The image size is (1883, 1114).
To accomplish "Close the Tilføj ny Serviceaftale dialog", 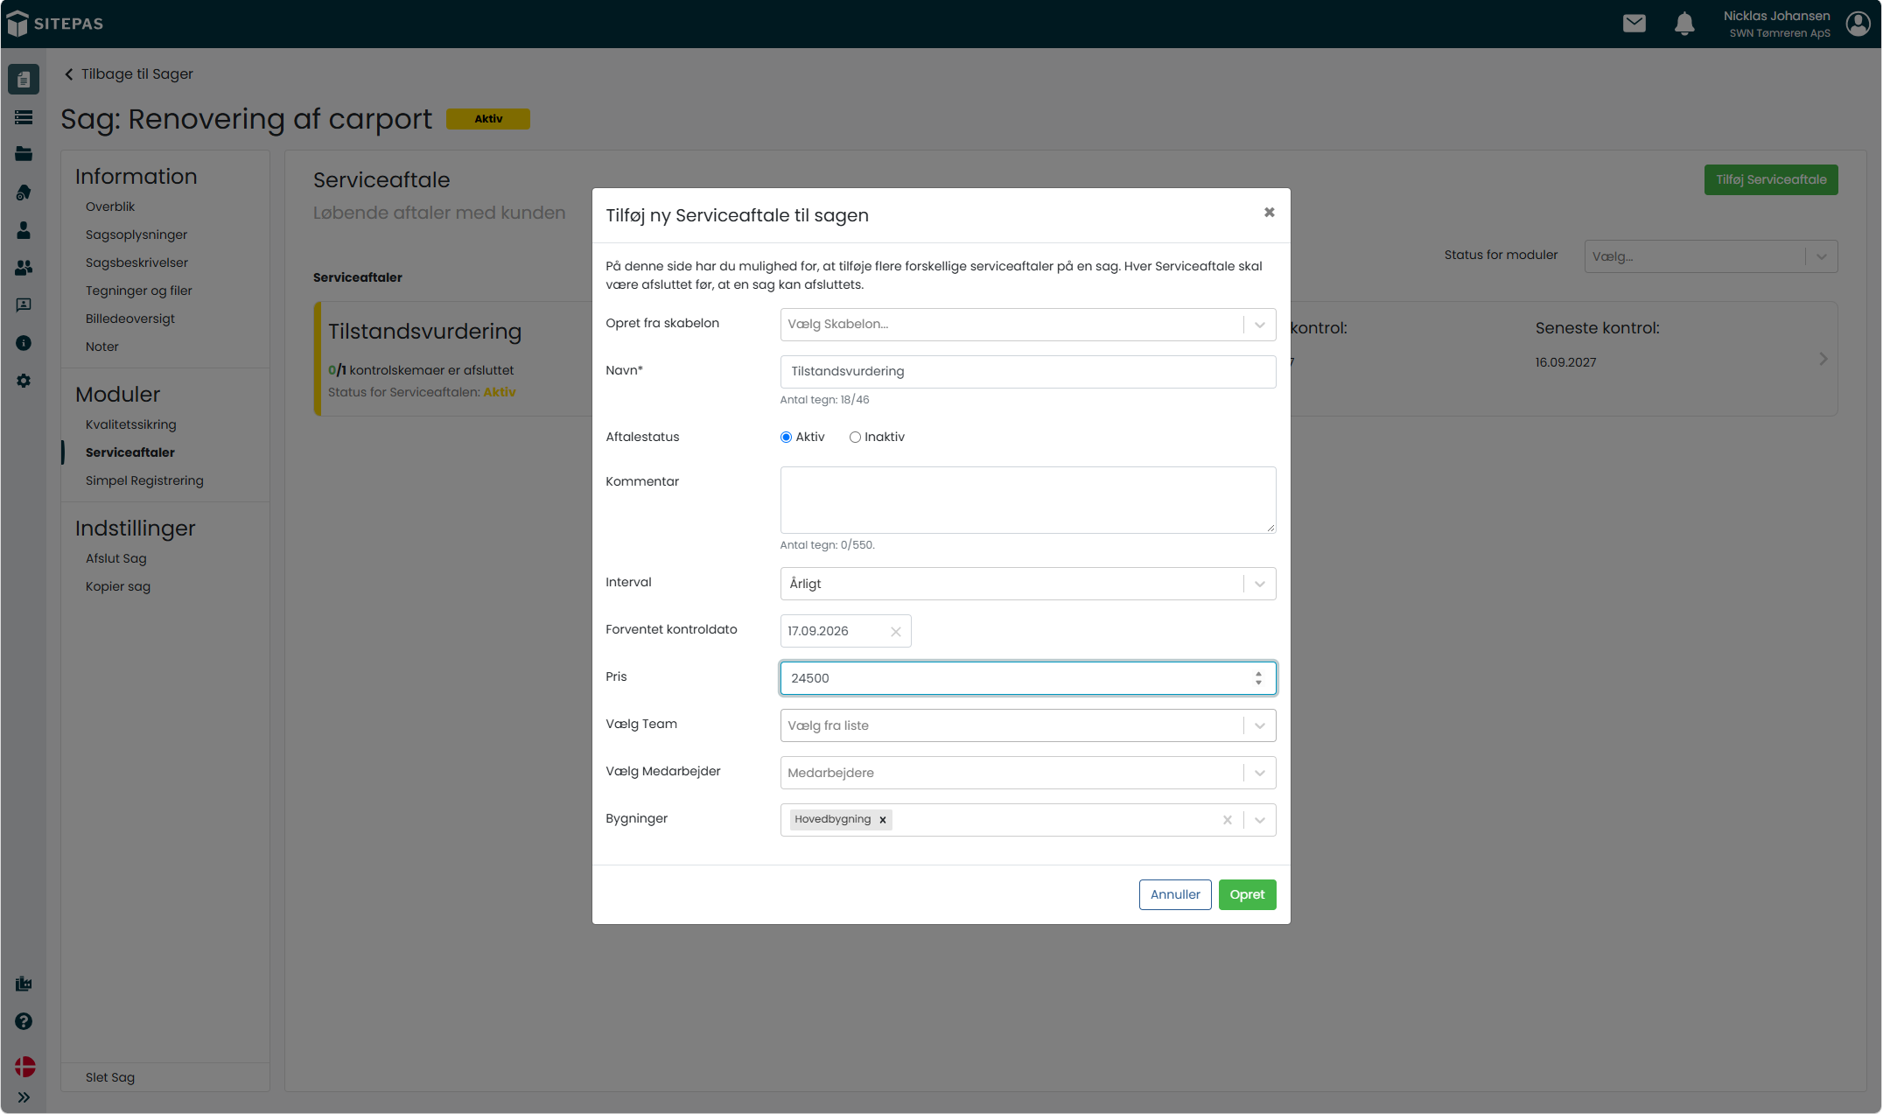I will tap(1269, 213).
